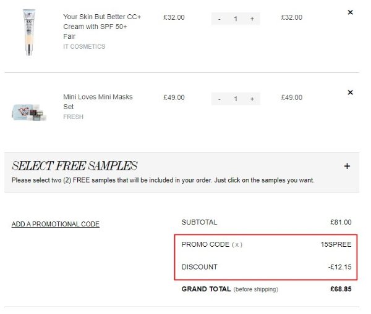
Task: Click the 15SPREE promo code text
Action: [336, 244]
